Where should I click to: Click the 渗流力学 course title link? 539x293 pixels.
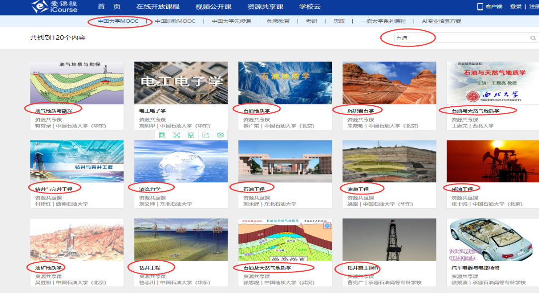coord(150,189)
